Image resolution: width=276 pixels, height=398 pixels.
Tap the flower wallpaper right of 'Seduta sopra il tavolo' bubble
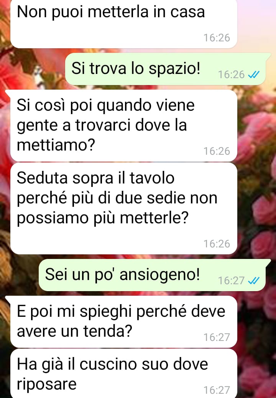tap(256, 208)
